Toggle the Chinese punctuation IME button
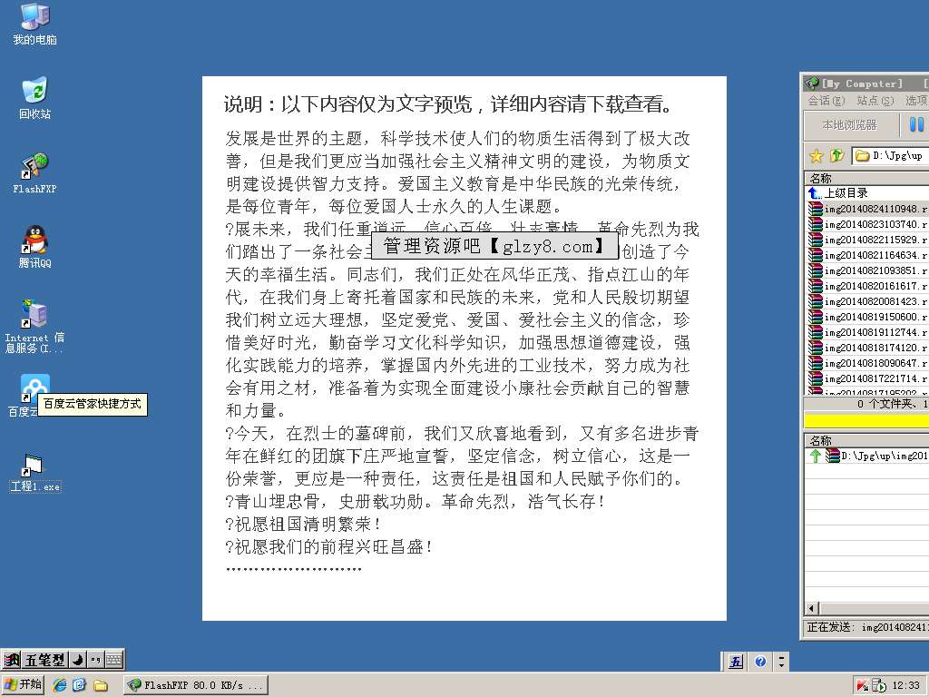This screenshot has width=929, height=697. coord(95,659)
